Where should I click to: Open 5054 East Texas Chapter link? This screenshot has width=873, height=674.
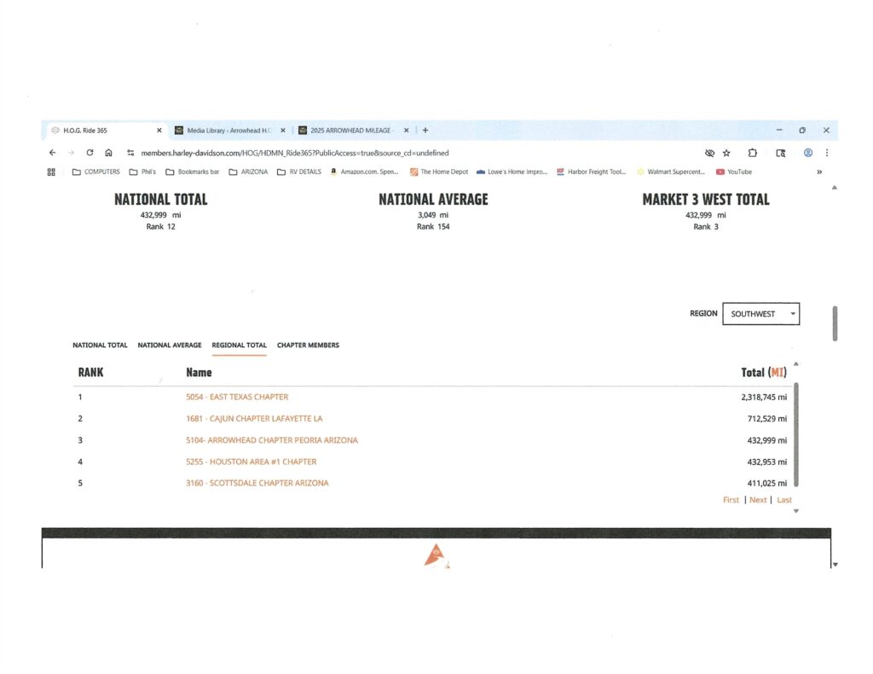[237, 398]
